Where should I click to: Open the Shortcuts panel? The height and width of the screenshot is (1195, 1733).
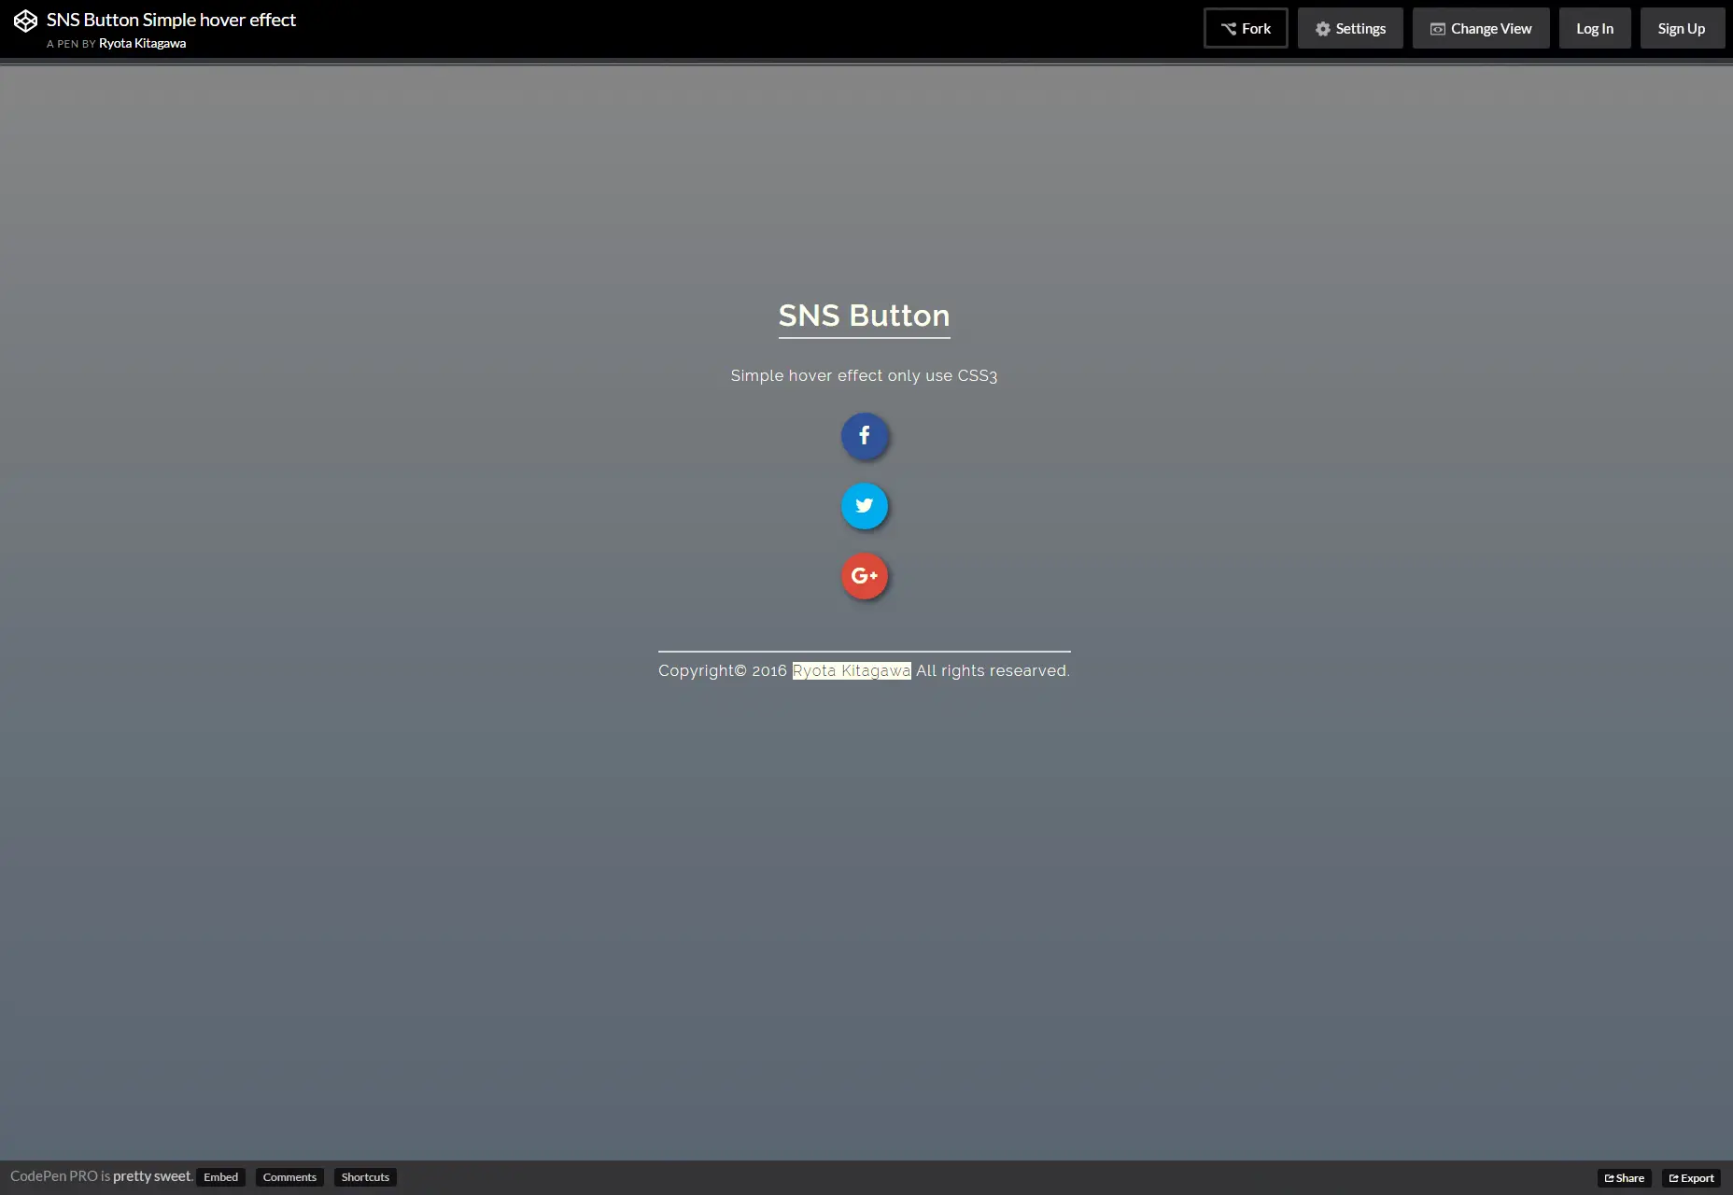click(365, 1177)
